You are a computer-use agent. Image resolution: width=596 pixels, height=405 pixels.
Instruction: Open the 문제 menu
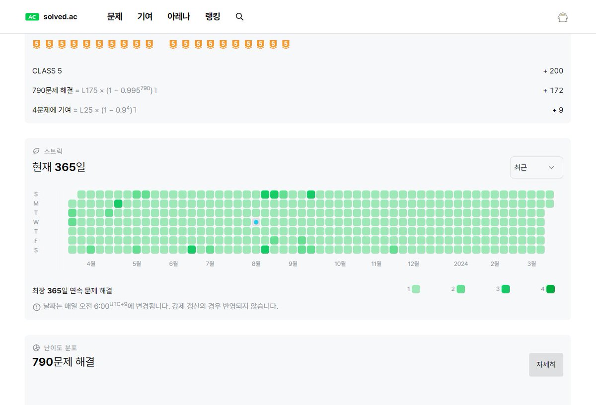[x=115, y=16]
